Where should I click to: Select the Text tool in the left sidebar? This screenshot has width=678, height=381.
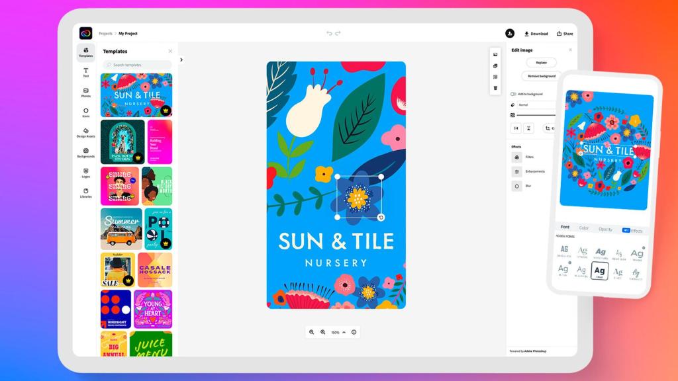point(85,71)
